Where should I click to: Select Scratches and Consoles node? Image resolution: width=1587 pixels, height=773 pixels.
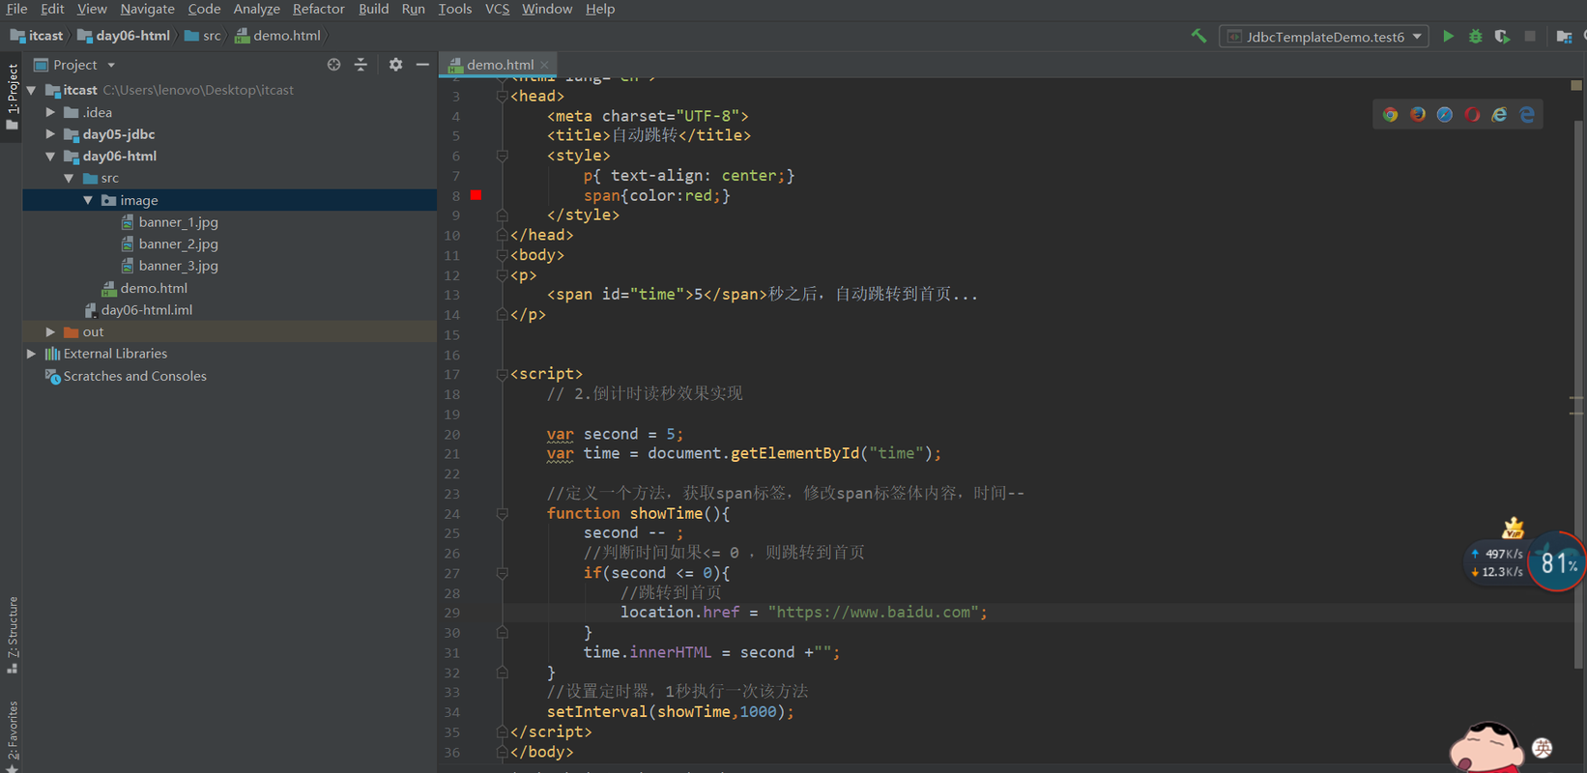[x=134, y=376]
